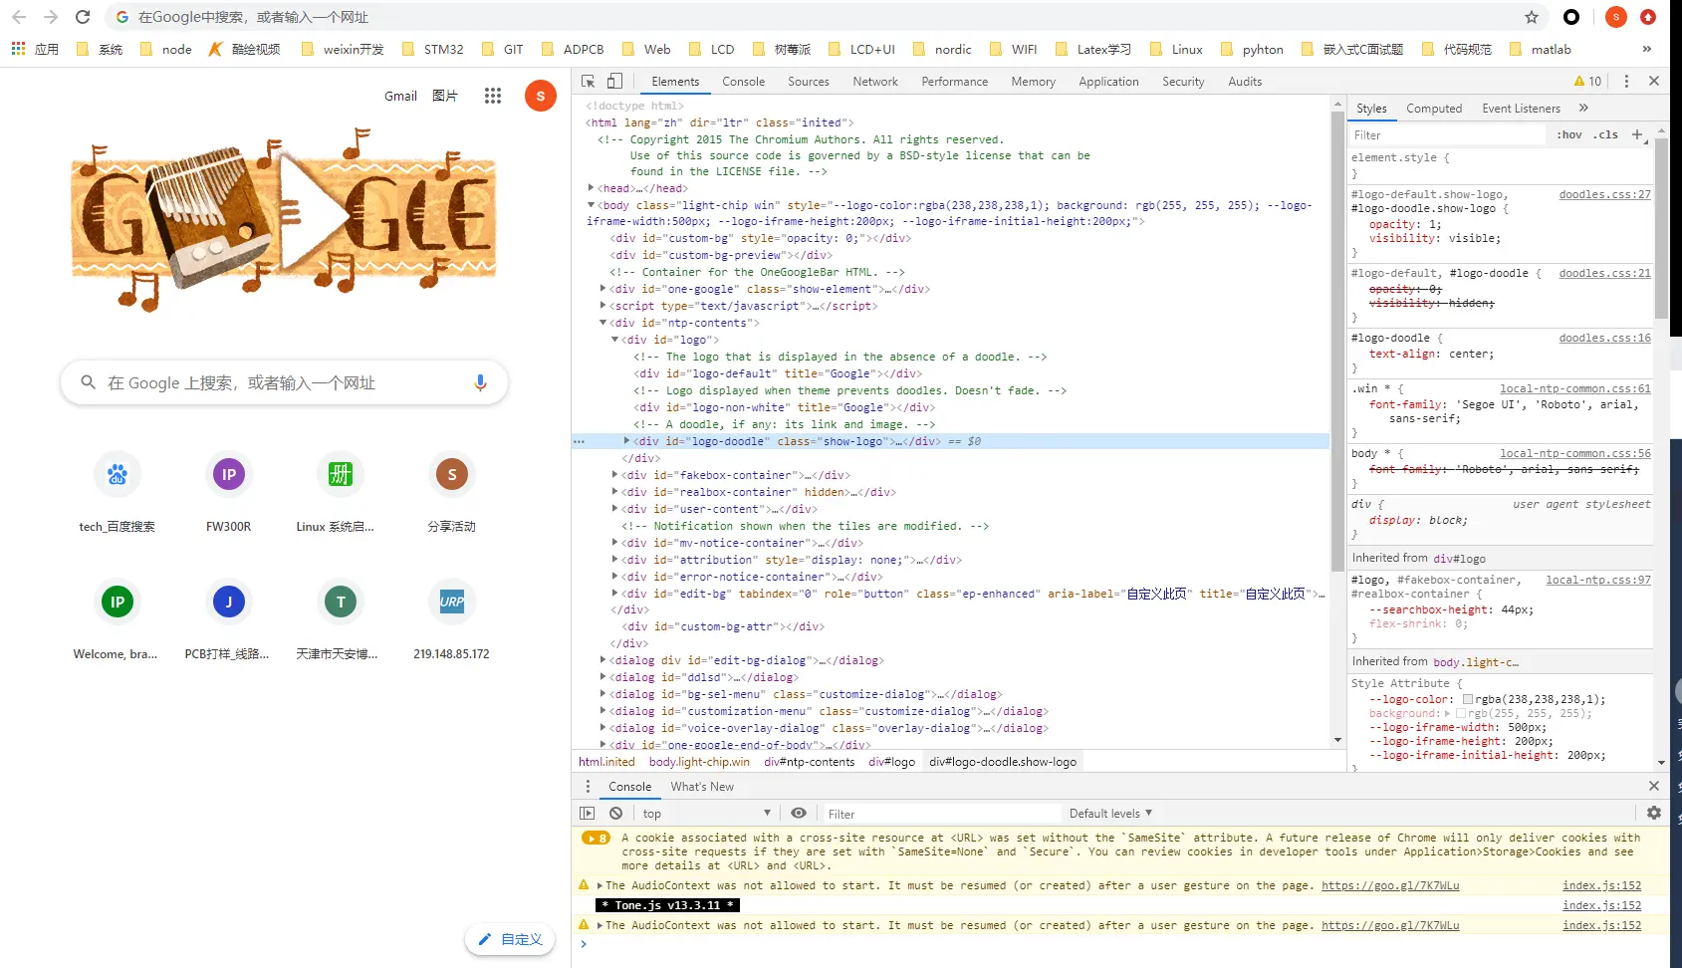Bookmark this page with the star icon
This screenshot has width=1682, height=968.
pos(1532,17)
